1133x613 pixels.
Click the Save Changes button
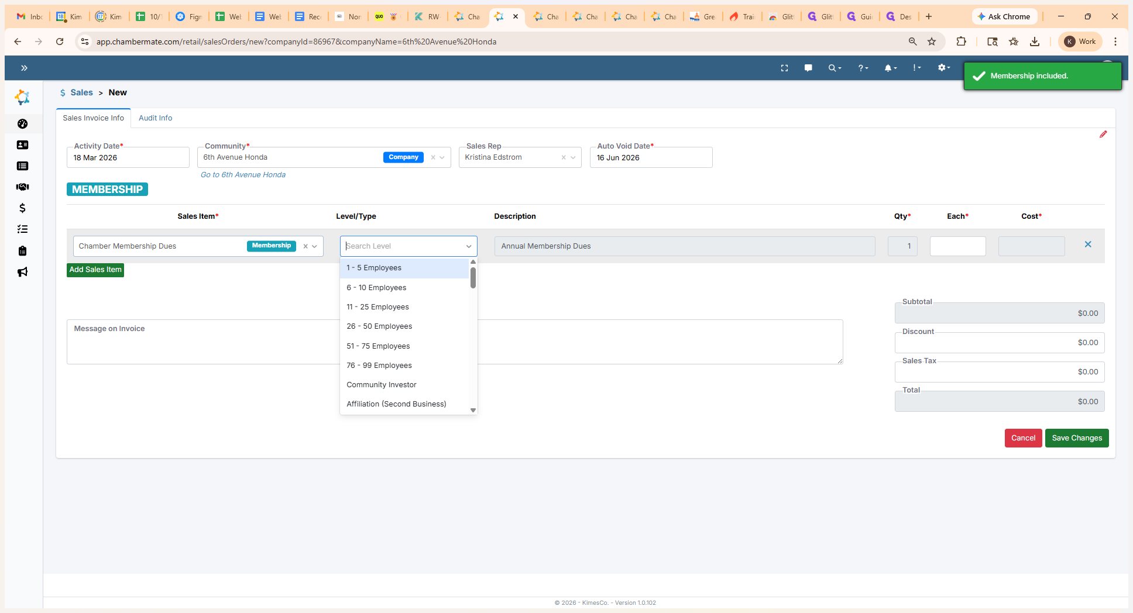[1076, 438]
